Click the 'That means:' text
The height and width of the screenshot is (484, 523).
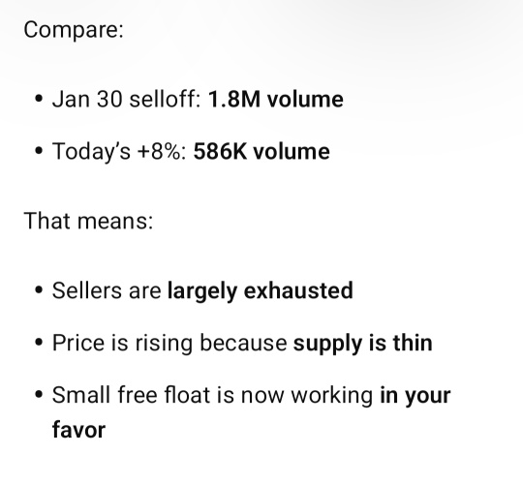88,221
